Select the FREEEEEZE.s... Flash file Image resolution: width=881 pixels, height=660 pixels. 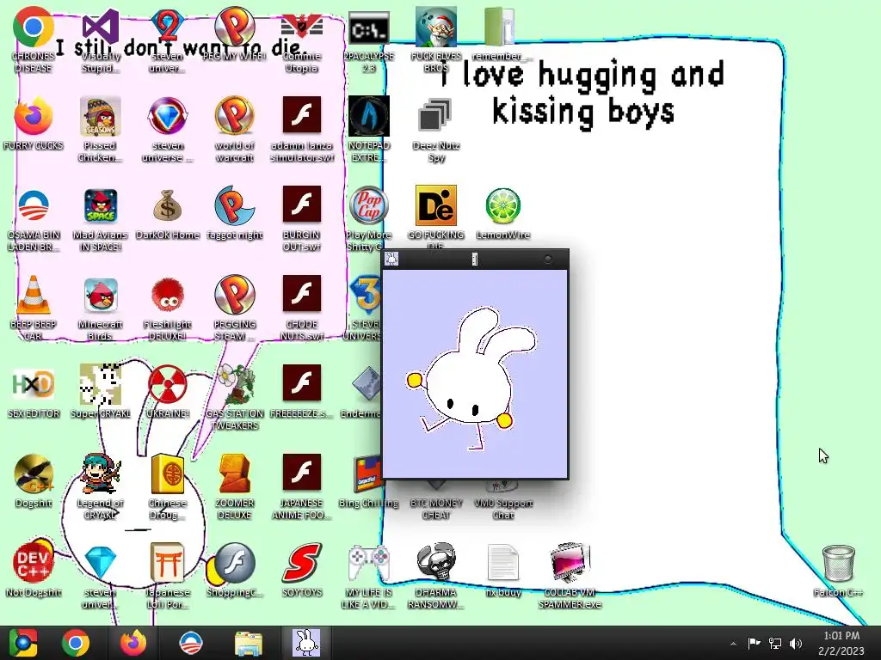pyautogui.click(x=302, y=382)
